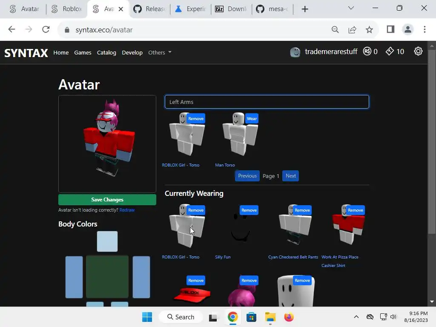This screenshot has width=436, height=327.
Task: Remove the pink hair item
Action: pos(249,280)
